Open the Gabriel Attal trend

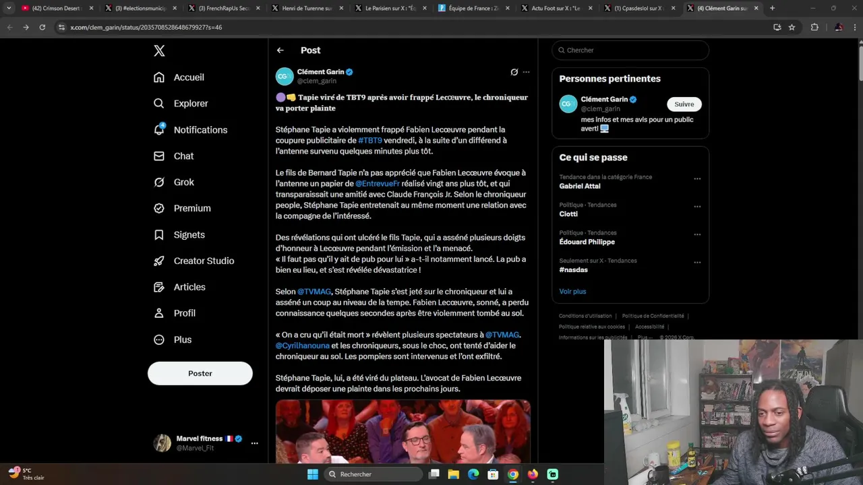pos(579,187)
